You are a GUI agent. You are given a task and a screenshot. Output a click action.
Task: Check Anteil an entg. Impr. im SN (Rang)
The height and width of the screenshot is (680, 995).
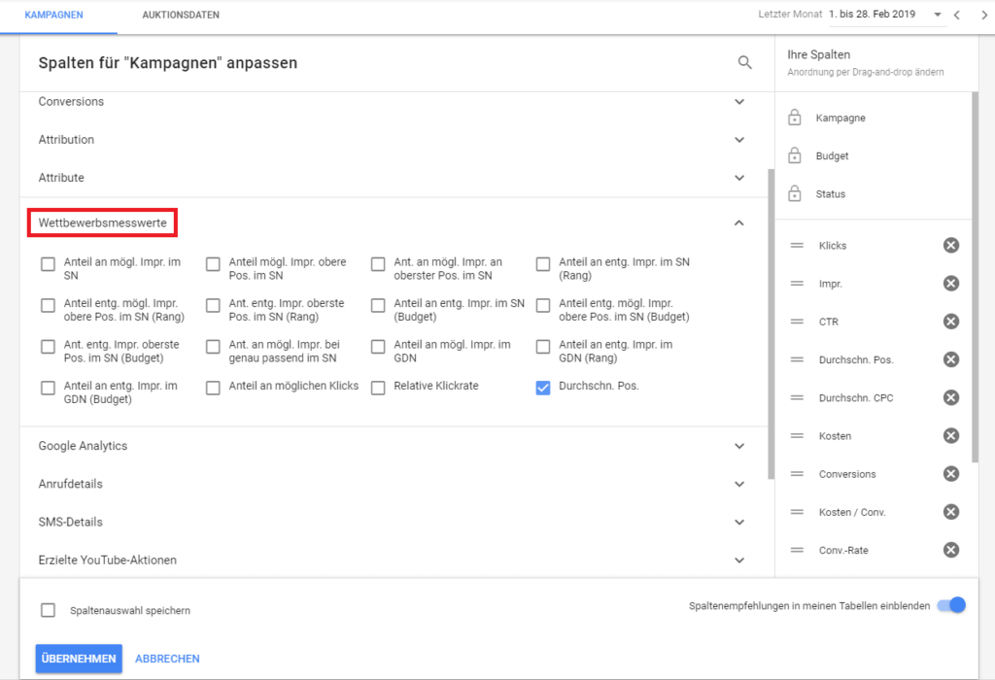543,264
